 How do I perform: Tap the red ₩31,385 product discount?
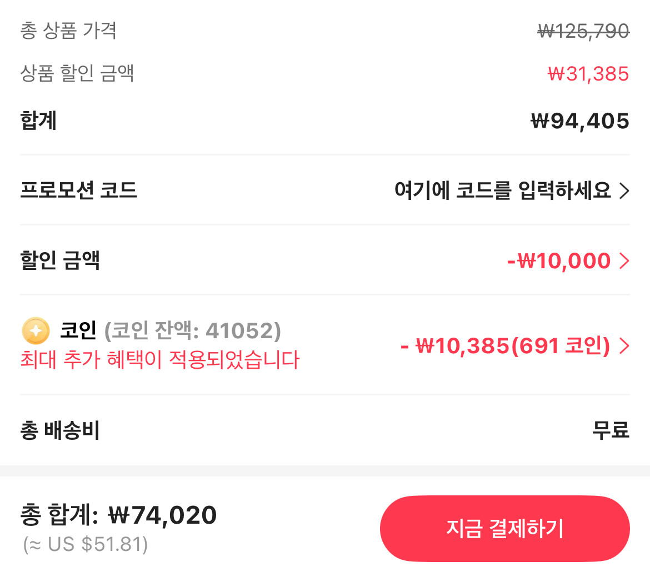588,74
